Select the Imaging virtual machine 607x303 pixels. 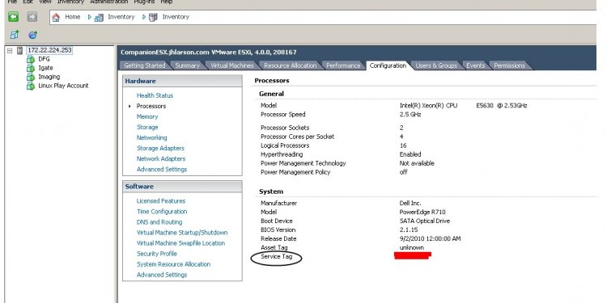click(49, 77)
